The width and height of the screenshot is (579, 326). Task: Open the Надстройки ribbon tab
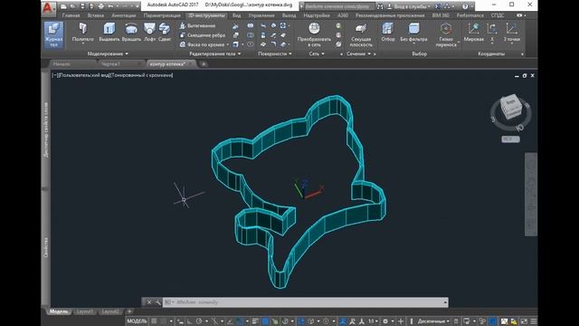coord(317,15)
